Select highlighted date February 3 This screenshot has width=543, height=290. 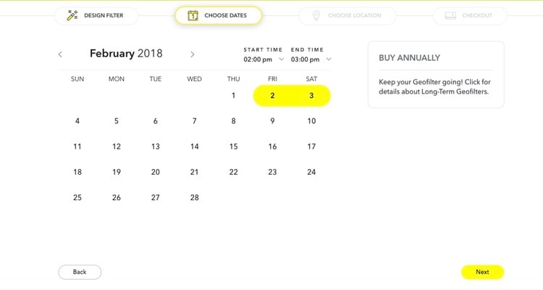click(x=311, y=96)
